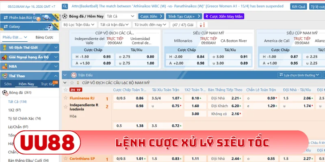Select the Trực tiếp tab
325x162 pixels.
point(48,84)
